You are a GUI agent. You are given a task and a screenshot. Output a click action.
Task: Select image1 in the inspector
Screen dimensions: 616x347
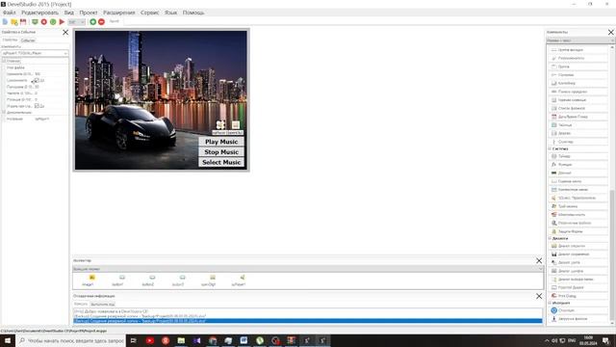click(x=88, y=280)
